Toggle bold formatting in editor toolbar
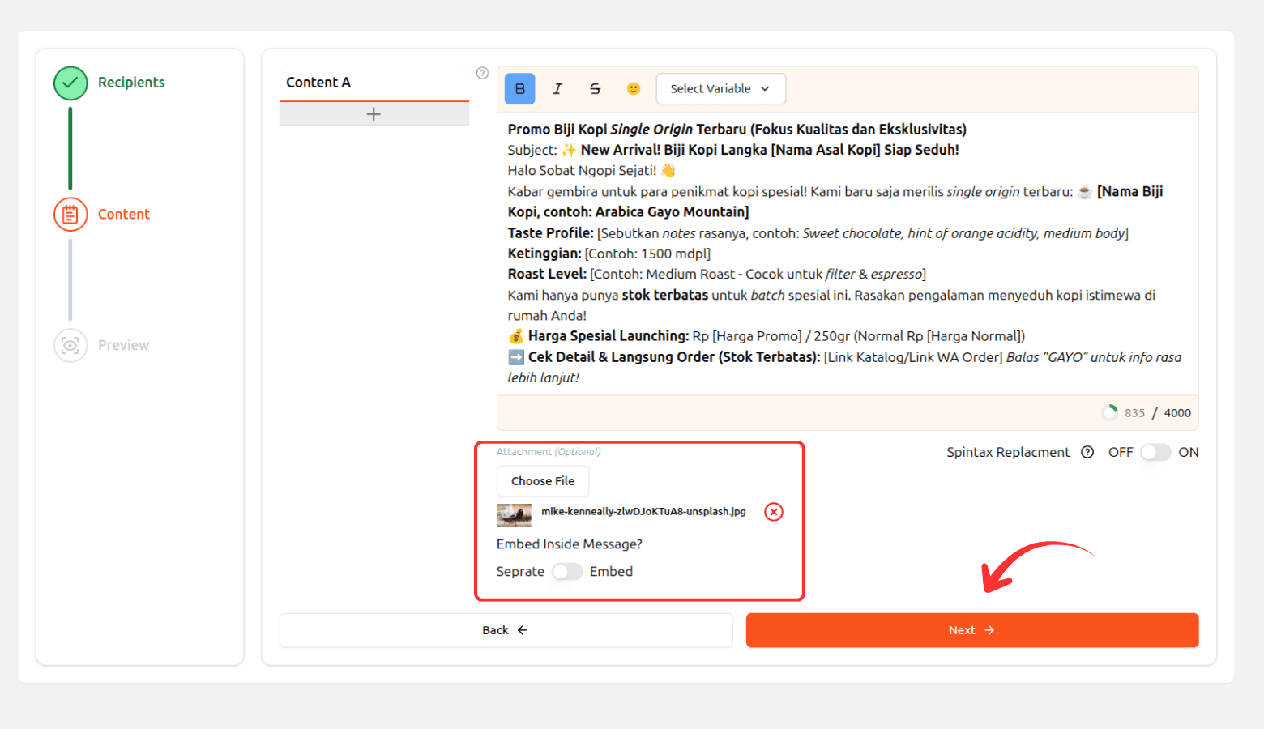1264x729 pixels. (x=519, y=89)
